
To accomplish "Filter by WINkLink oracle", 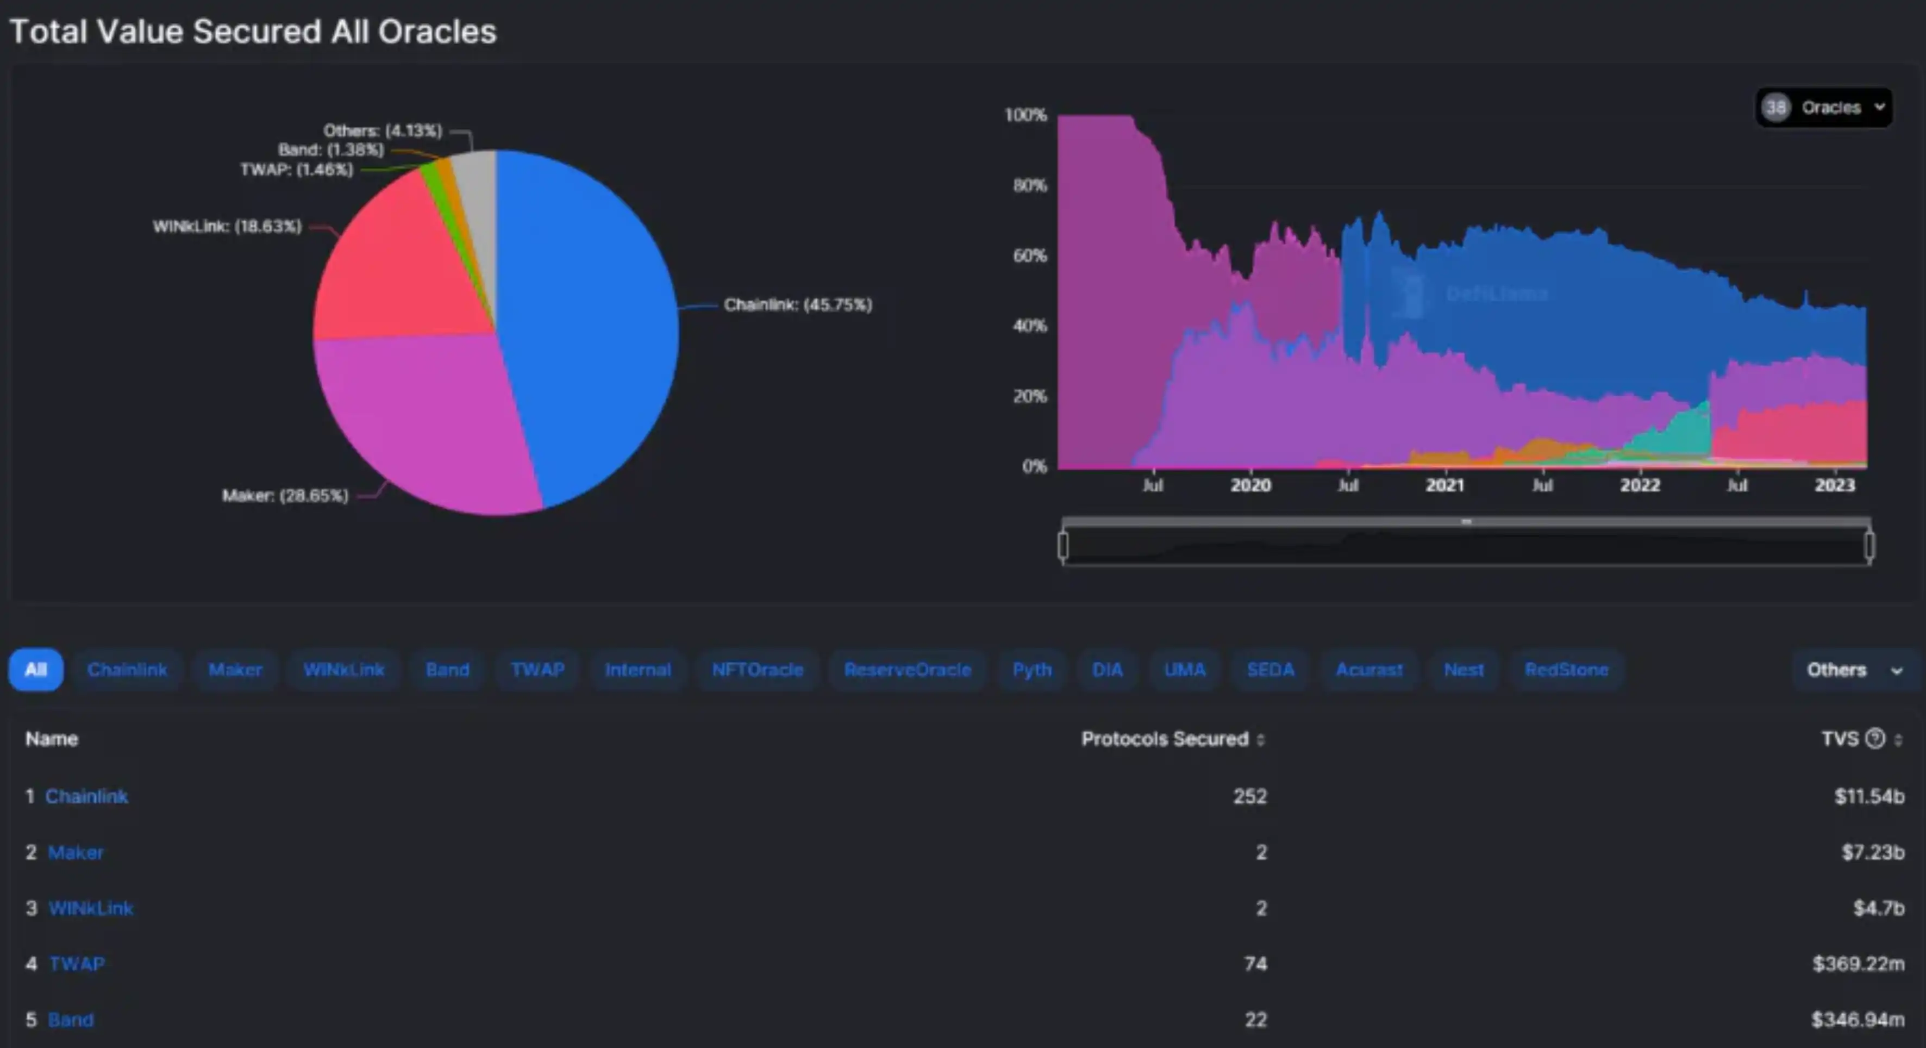I will coord(344,670).
